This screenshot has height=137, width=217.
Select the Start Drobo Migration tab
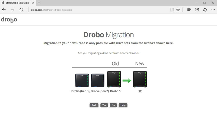pos(18,3)
